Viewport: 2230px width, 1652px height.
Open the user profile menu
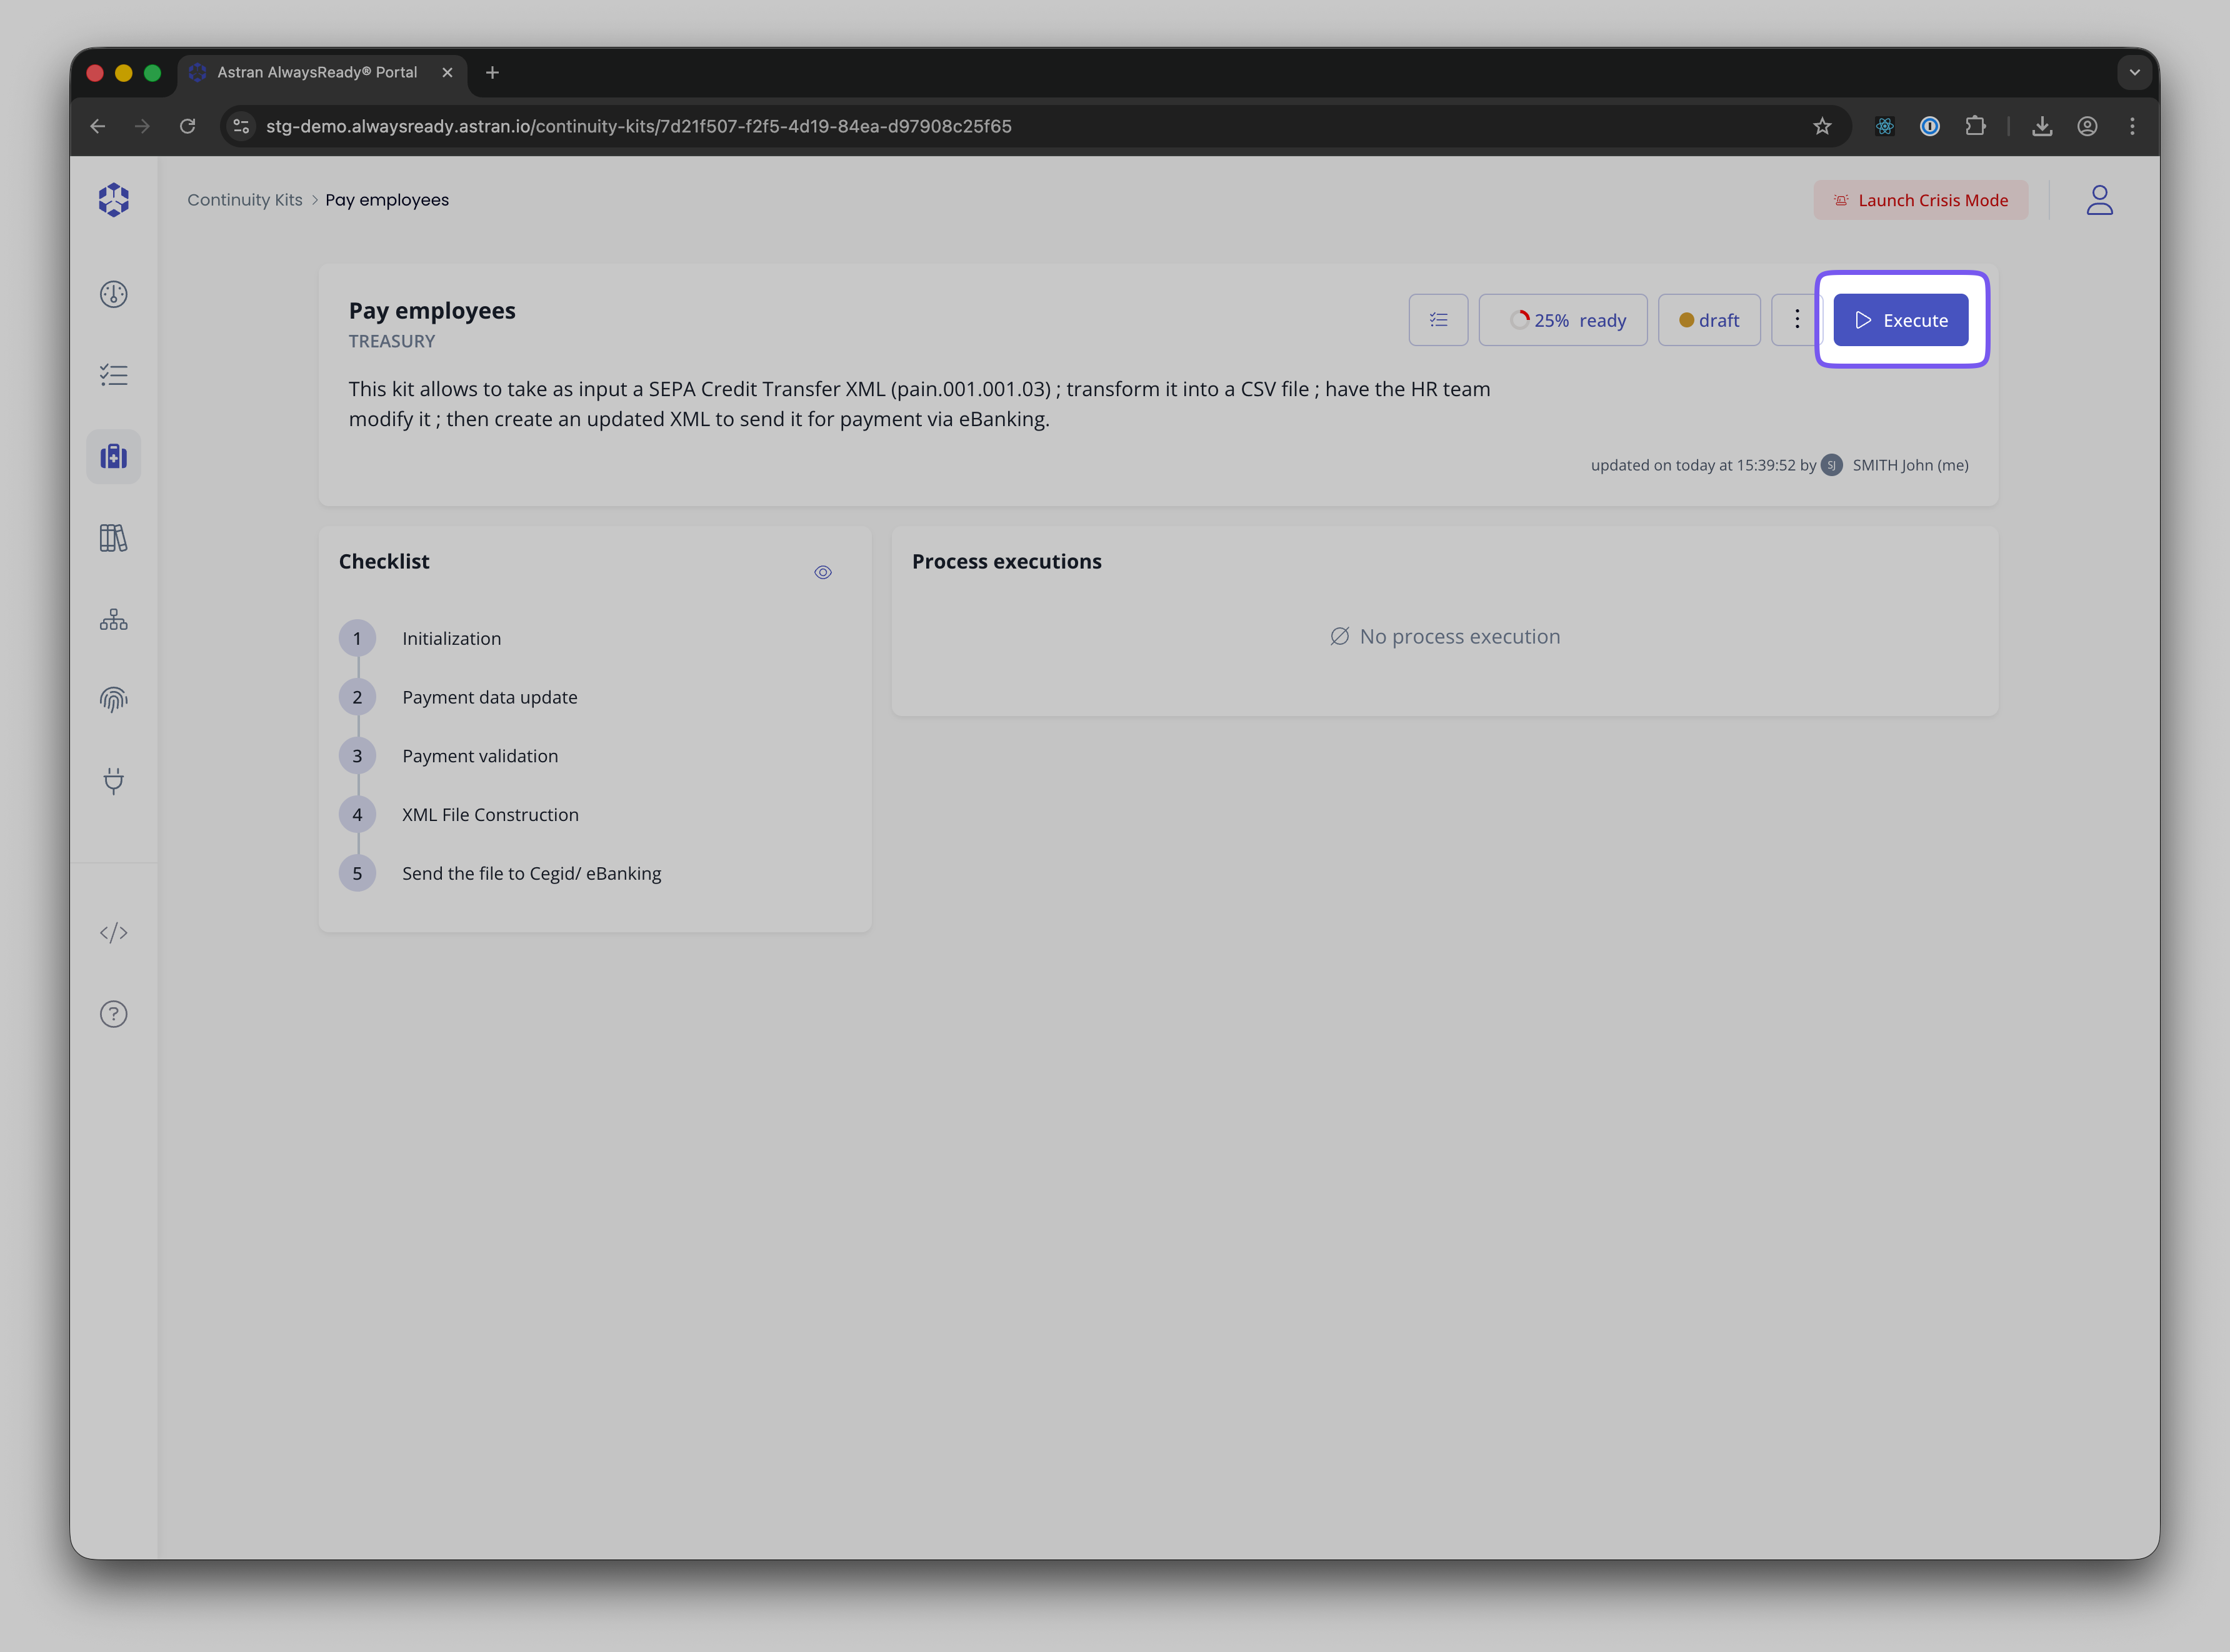(2099, 200)
